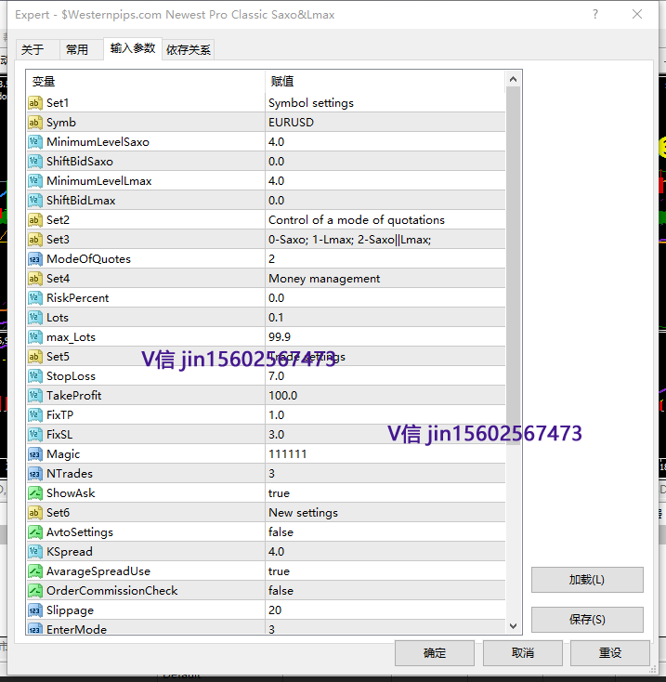The height and width of the screenshot is (682, 666).
Task: Open the 关于 tab
Action: coord(37,49)
